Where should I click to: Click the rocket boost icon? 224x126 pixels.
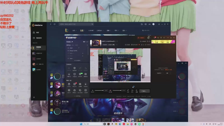[128, 90]
